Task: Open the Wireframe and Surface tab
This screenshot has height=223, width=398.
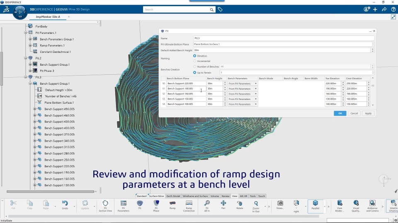Action: click(x=195, y=196)
